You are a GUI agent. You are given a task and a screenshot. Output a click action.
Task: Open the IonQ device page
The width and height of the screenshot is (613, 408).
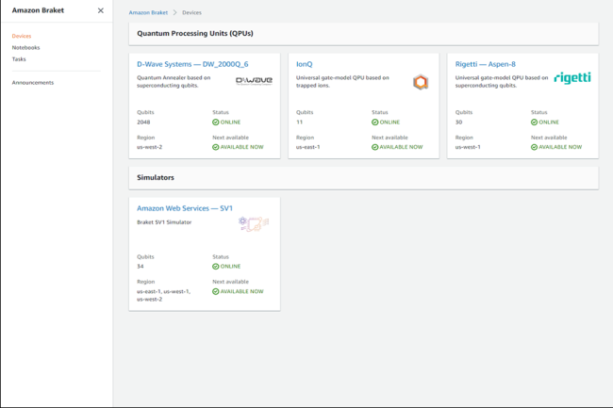coord(305,64)
